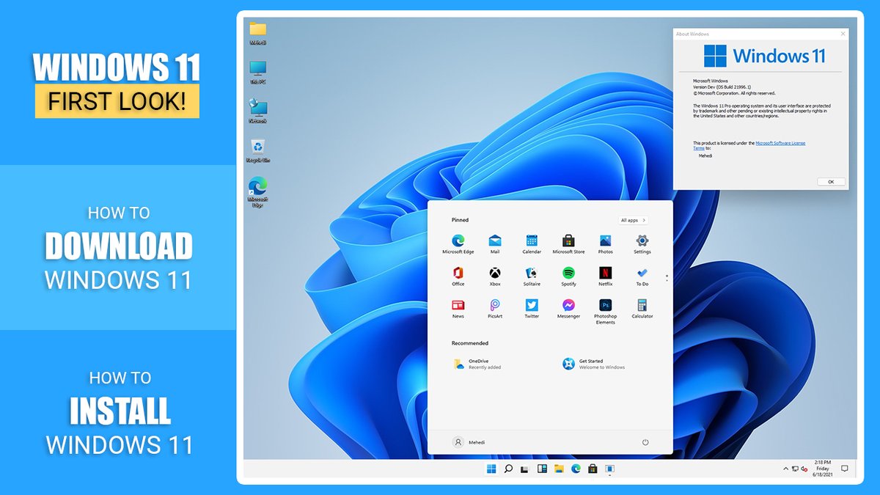Screen dimensions: 880x495
Task: Select the Mehedi folder on desktop
Action: pyautogui.click(x=257, y=34)
